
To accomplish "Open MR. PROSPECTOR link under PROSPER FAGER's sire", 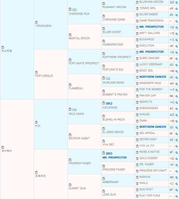I will (114, 157).
